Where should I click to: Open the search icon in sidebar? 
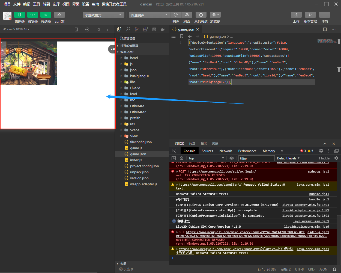[128, 29]
